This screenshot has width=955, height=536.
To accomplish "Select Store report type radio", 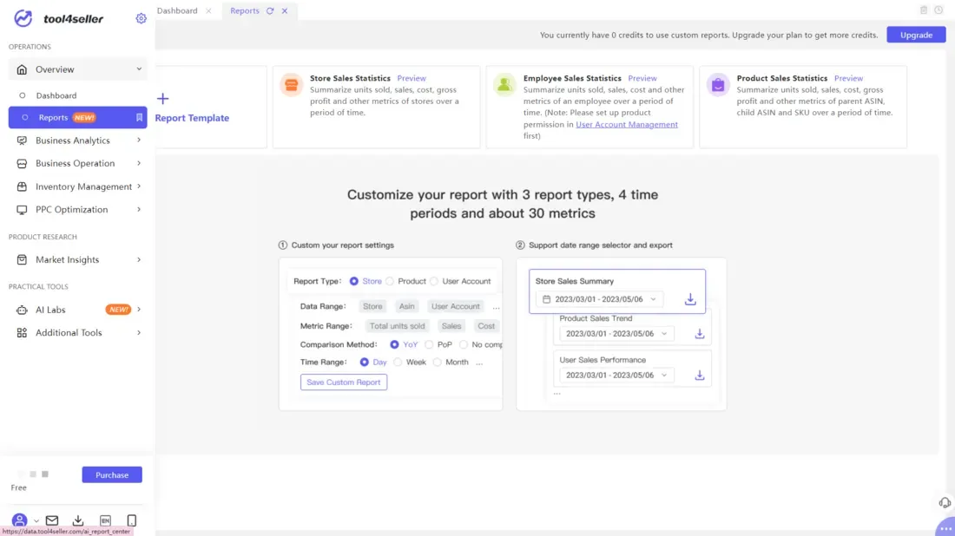I will coord(354,281).
